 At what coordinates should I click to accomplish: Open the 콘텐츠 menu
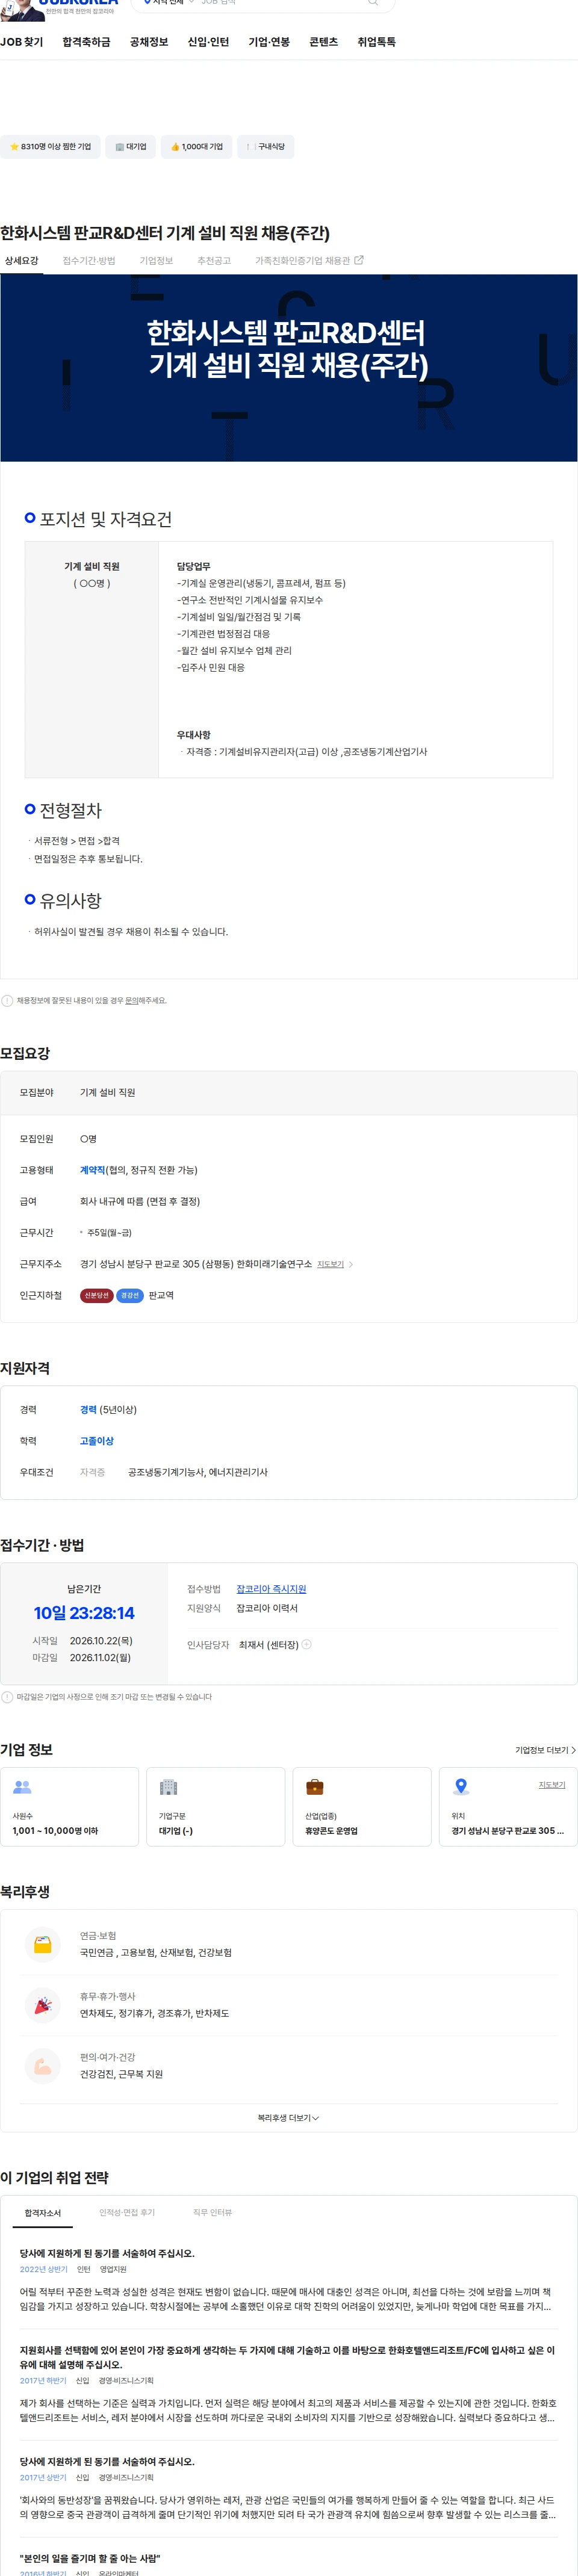pyautogui.click(x=323, y=42)
